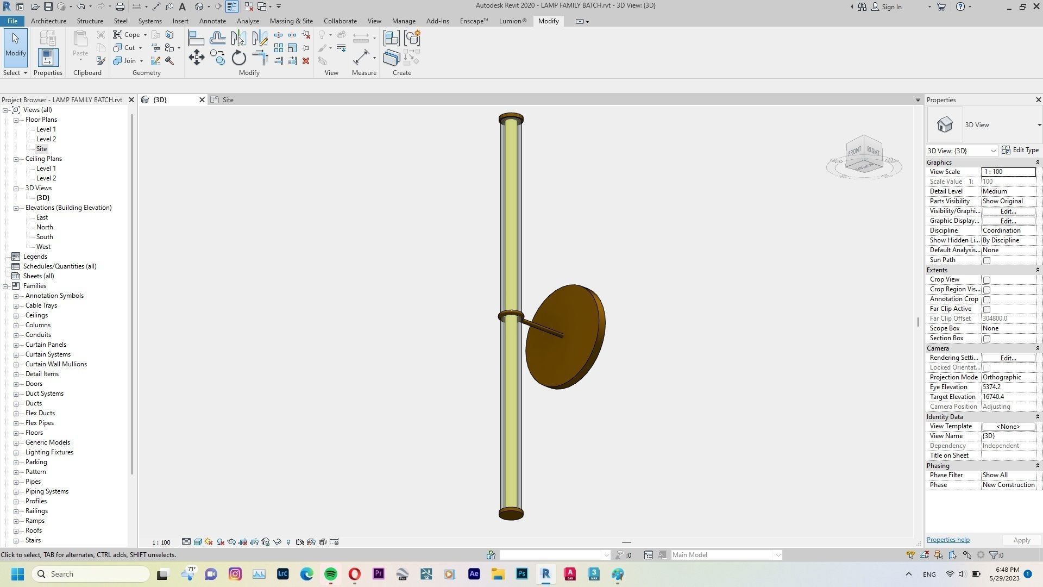This screenshot has height=587, width=1043.
Task: Open the Massing & Site ribbon tab
Action: pos(291,21)
